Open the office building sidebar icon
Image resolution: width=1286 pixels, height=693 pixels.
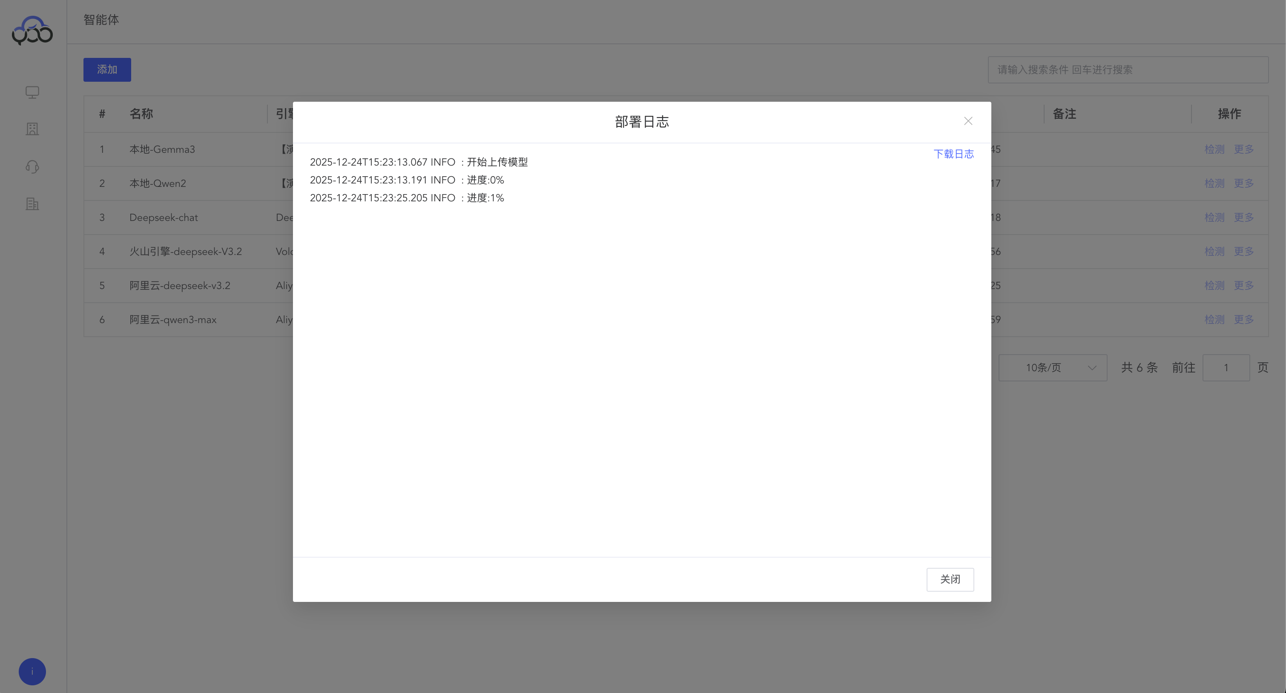click(x=32, y=203)
